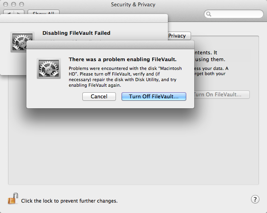Click the dimmed Turn On FileVault... button
267x213 pixels.
[221, 95]
